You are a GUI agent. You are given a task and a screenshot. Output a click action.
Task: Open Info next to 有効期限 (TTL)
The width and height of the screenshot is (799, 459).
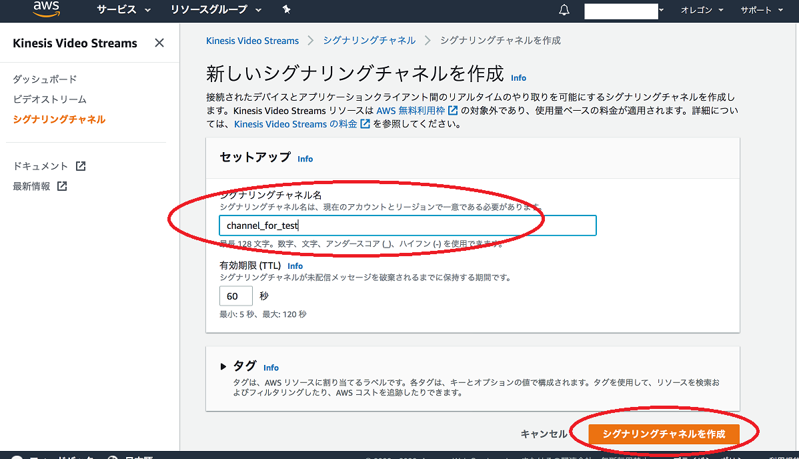point(295,266)
